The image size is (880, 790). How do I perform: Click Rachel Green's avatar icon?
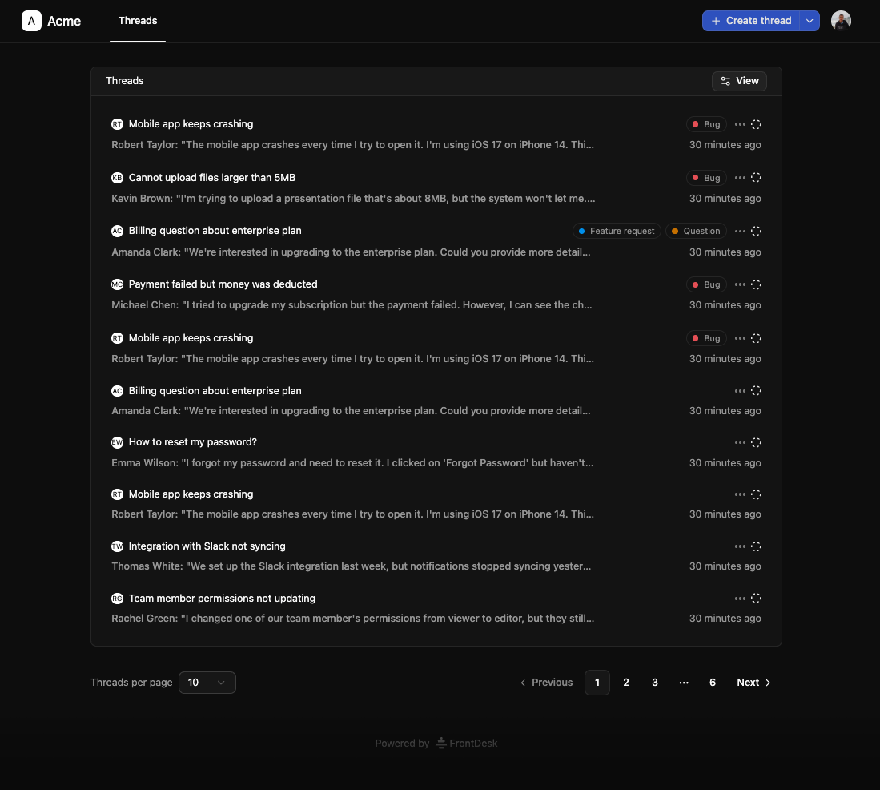pos(117,599)
